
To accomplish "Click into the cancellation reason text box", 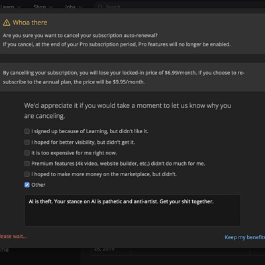I will pyautogui.click(x=132, y=210).
